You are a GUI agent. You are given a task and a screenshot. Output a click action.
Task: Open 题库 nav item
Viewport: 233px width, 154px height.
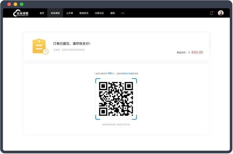coord(113,13)
